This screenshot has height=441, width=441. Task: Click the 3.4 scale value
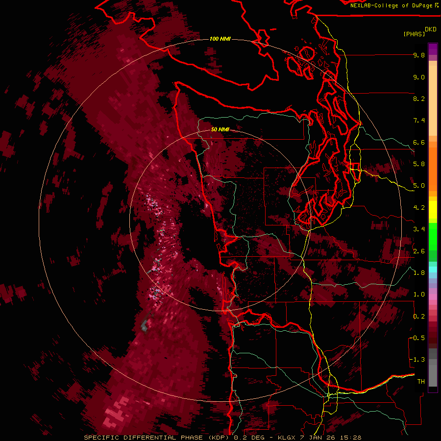pyautogui.click(x=419, y=229)
